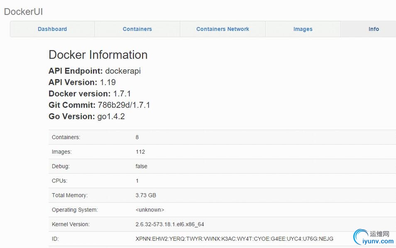This screenshot has height=248, width=396.
Task: Select the CPUs value 1
Action: click(137, 181)
